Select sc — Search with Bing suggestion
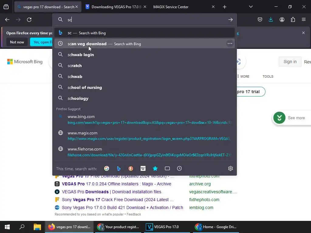Image resolution: width=311 pixels, height=233 pixels. 144,33
